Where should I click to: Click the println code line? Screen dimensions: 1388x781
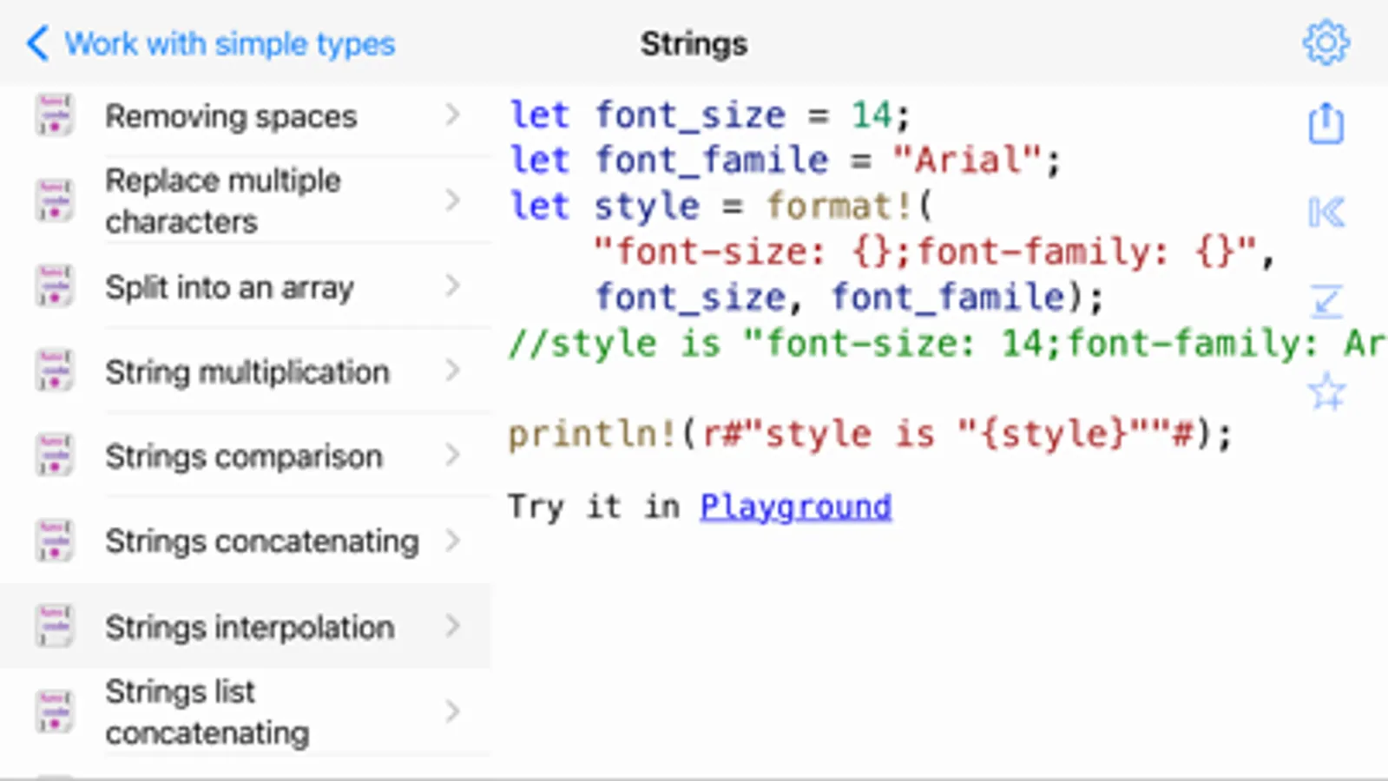pos(868,433)
